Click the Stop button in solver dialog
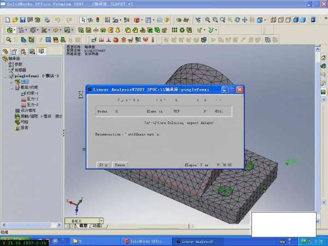Image resolution: width=328 pixels, height=246 pixels. pos(103,165)
